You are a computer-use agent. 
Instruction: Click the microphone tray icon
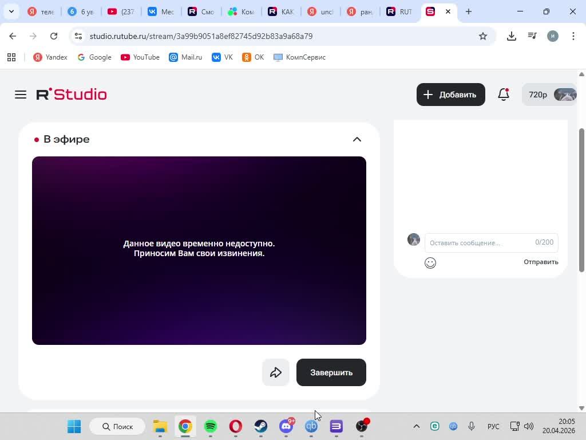[472, 426]
